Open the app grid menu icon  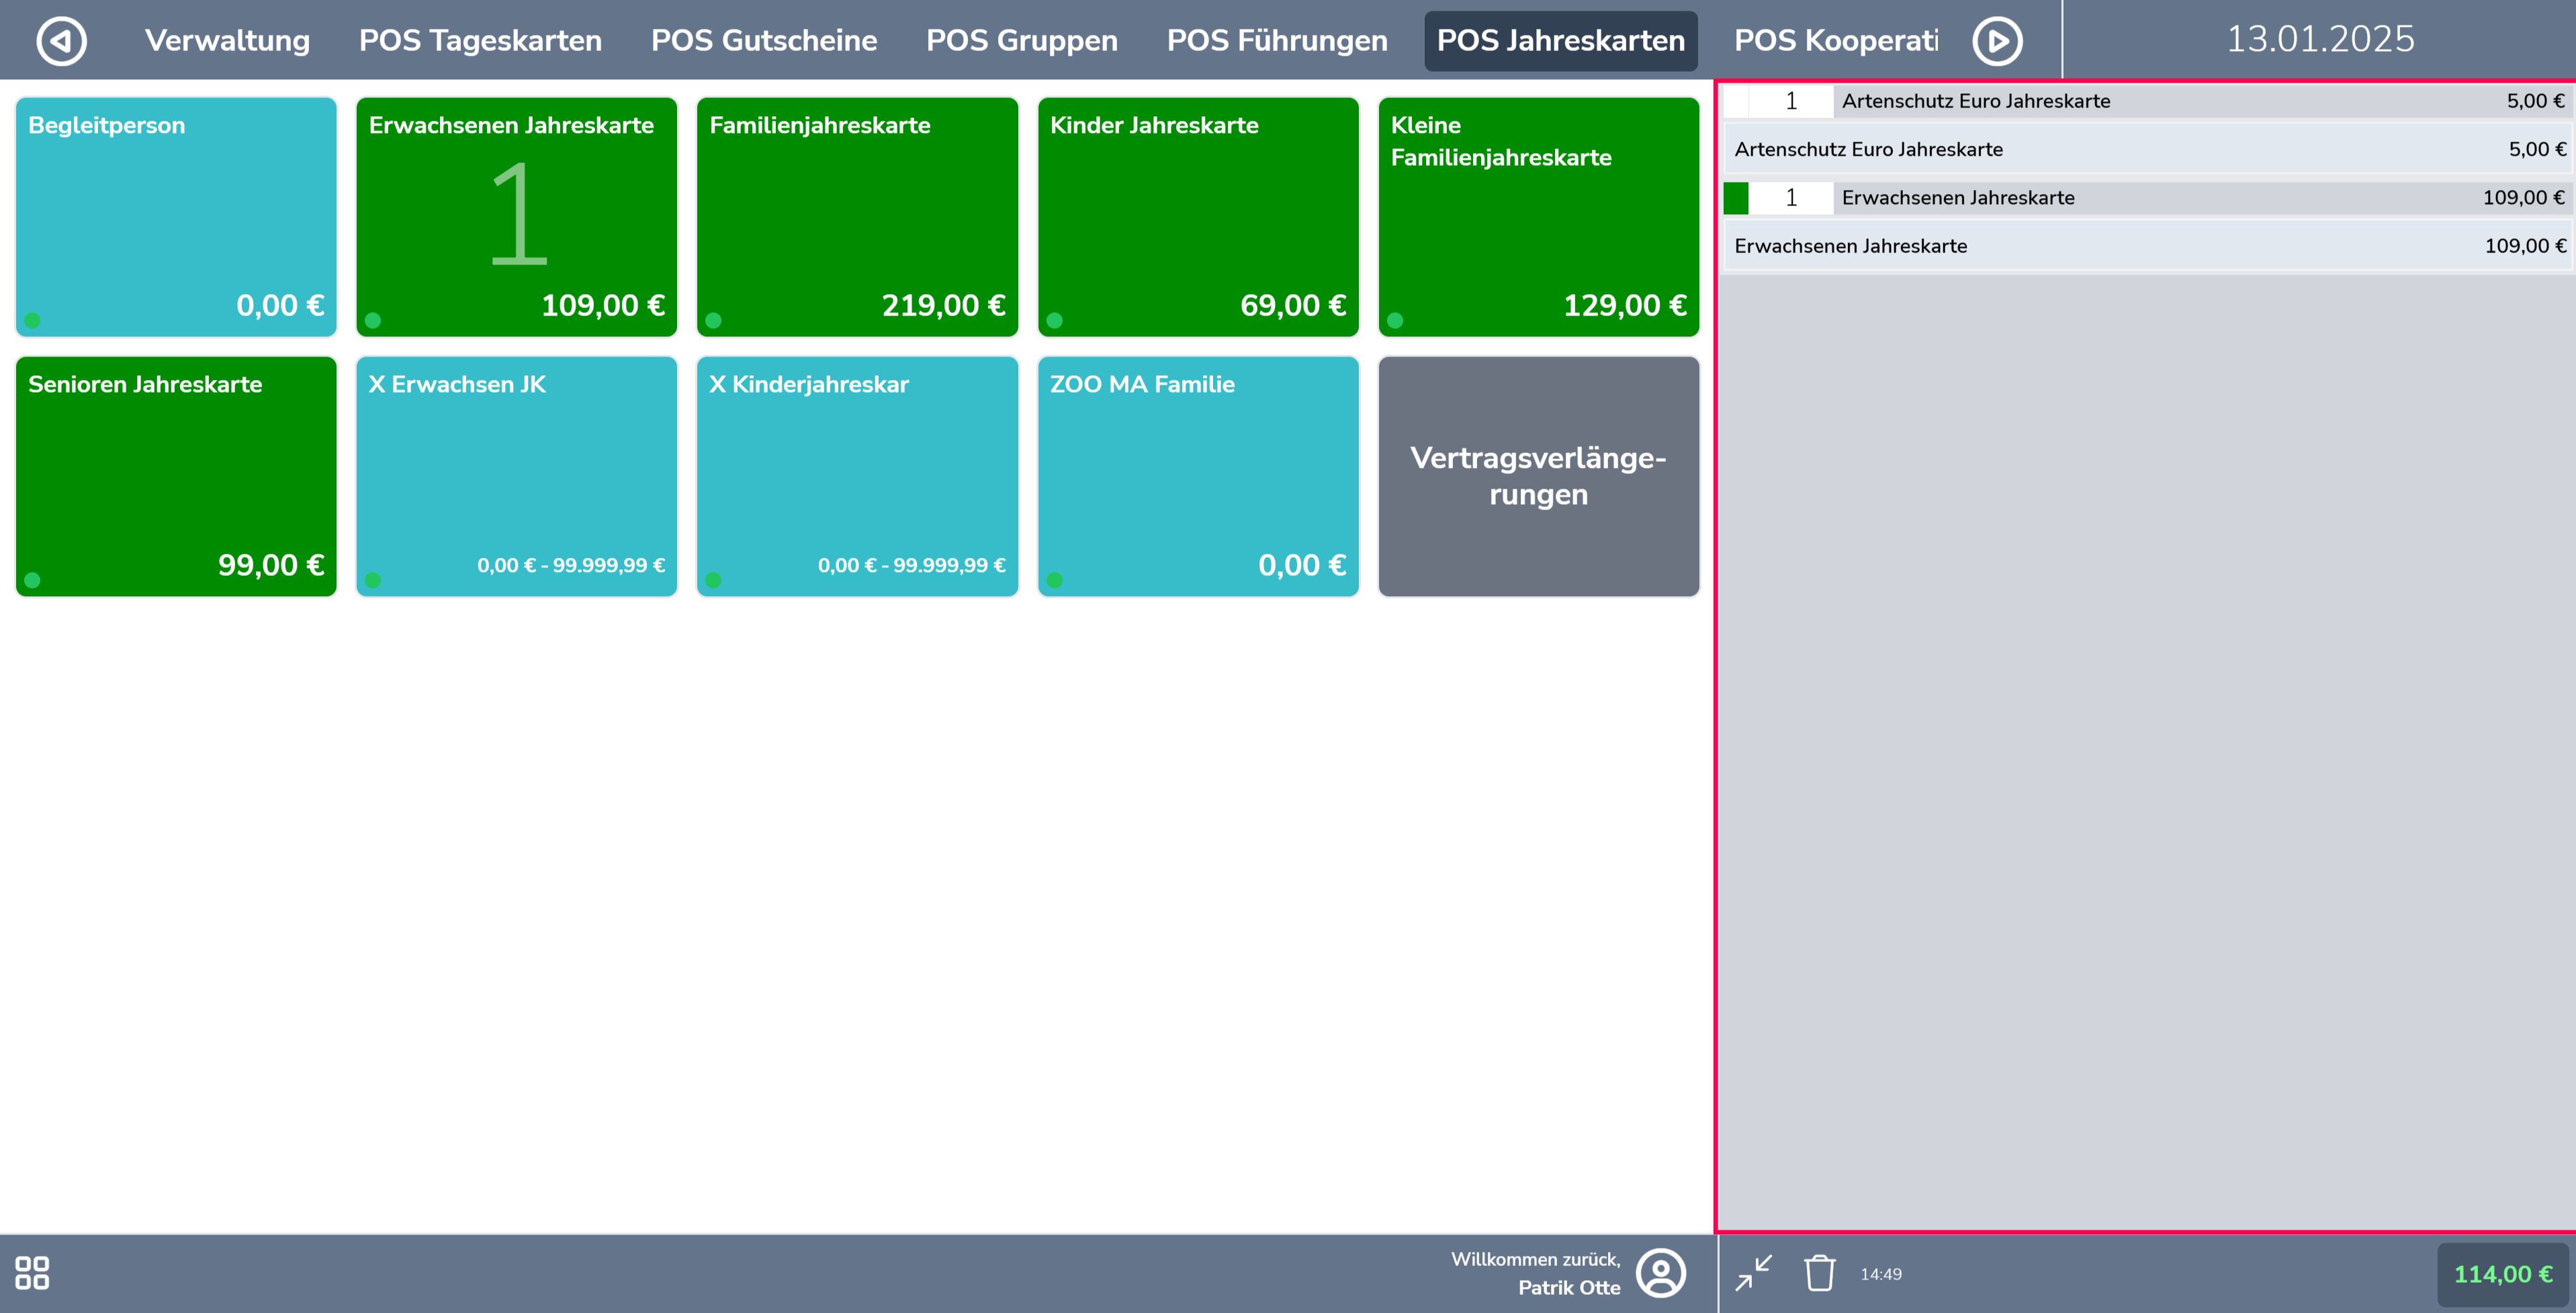(x=32, y=1273)
